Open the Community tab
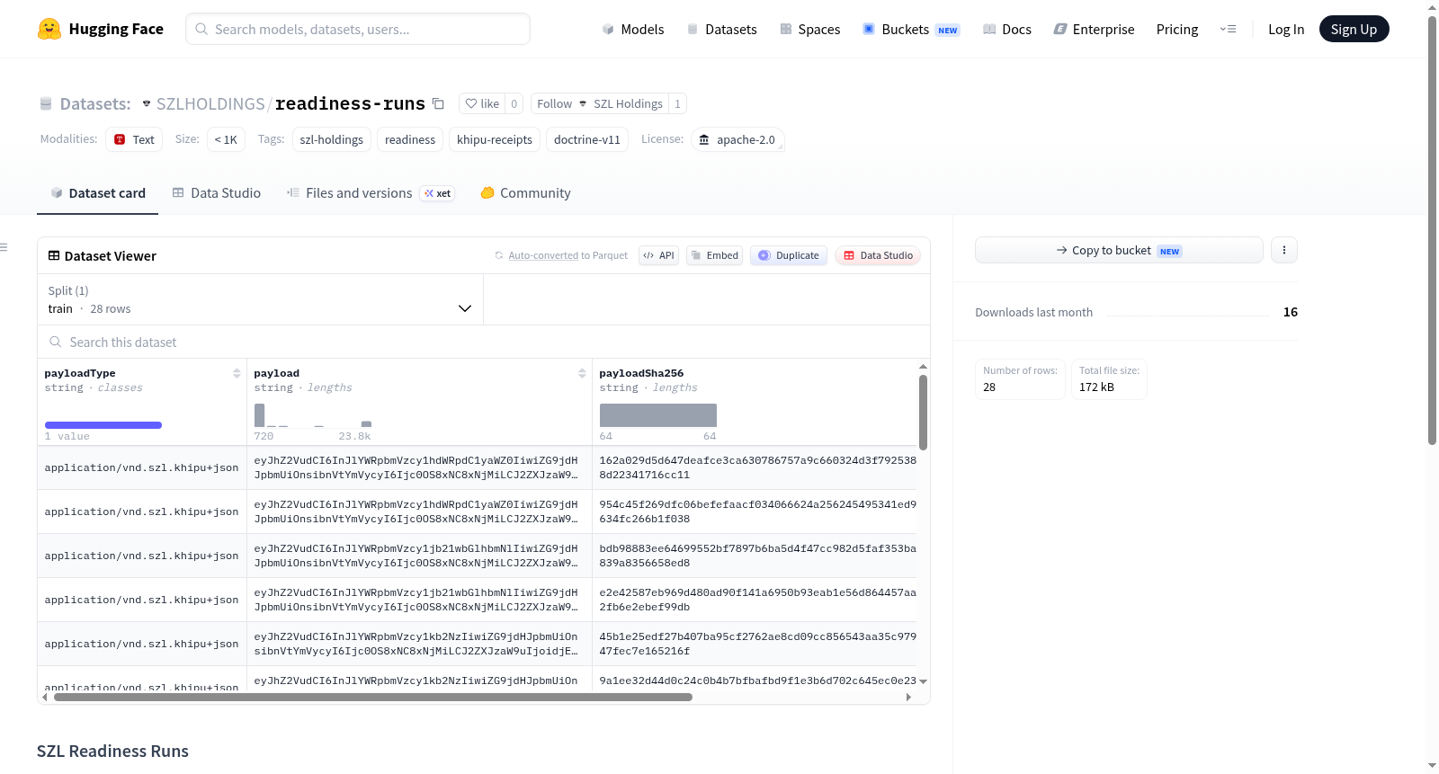Image resolution: width=1439 pixels, height=774 pixels. [x=525, y=193]
